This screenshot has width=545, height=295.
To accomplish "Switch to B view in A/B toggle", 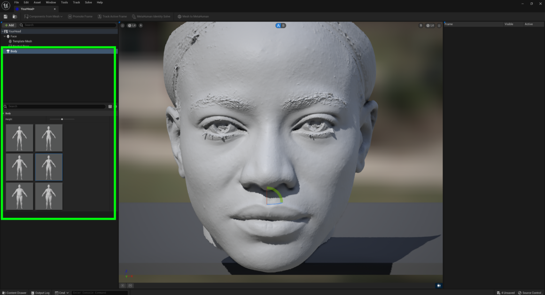I will point(283,25).
